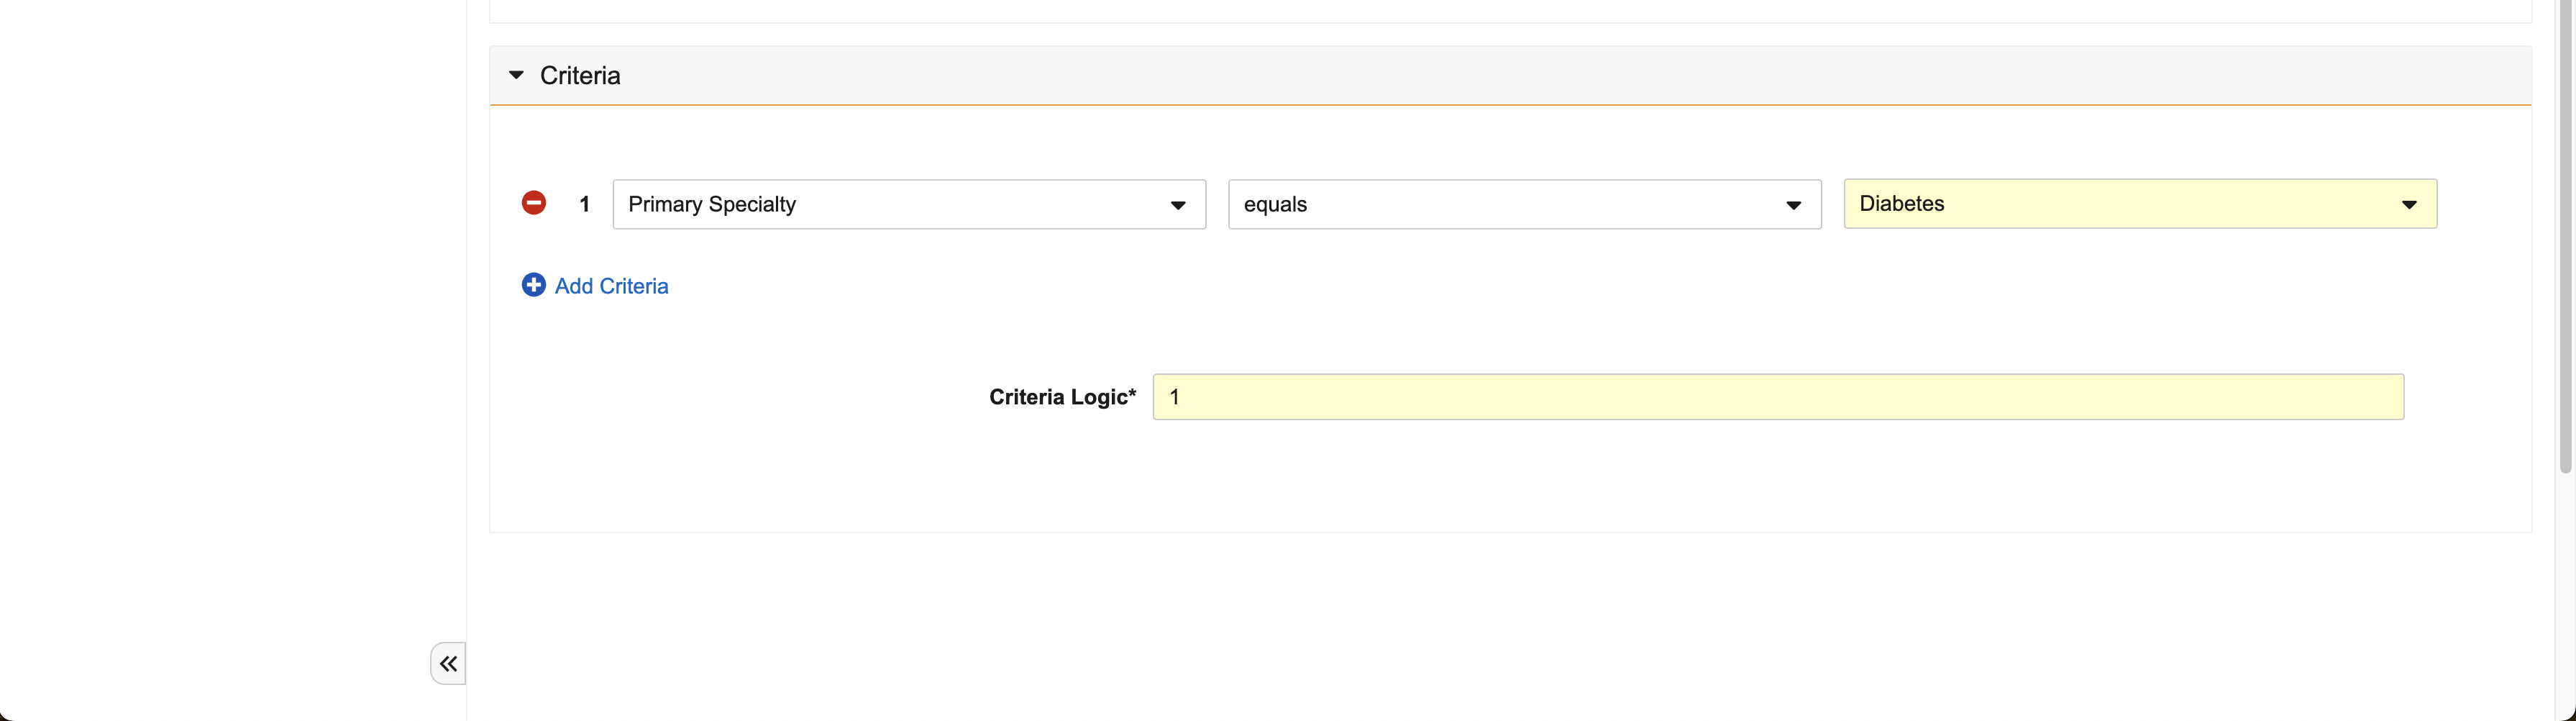Click the Primary Specialty dropdown arrow
The width and height of the screenshot is (2576, 721).
click(x=1178, y=205)
